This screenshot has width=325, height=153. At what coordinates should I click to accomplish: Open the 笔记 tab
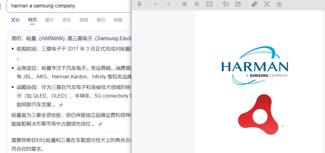(101, 20)
